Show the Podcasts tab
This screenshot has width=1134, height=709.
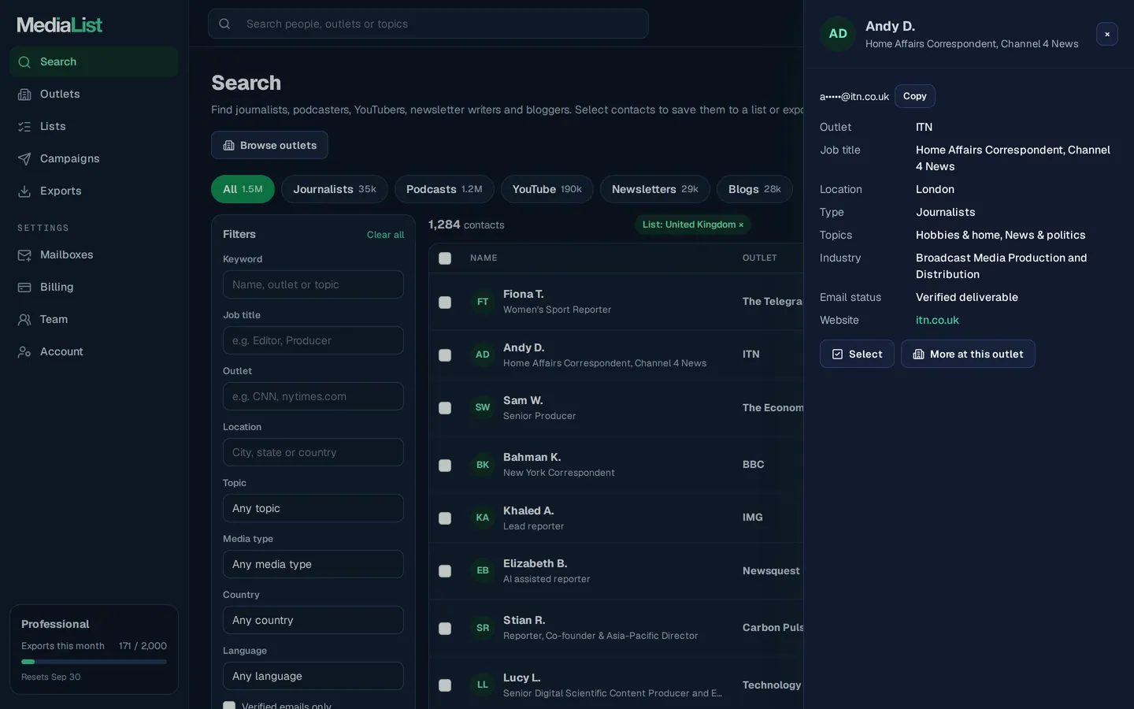[x=444, y=189]
